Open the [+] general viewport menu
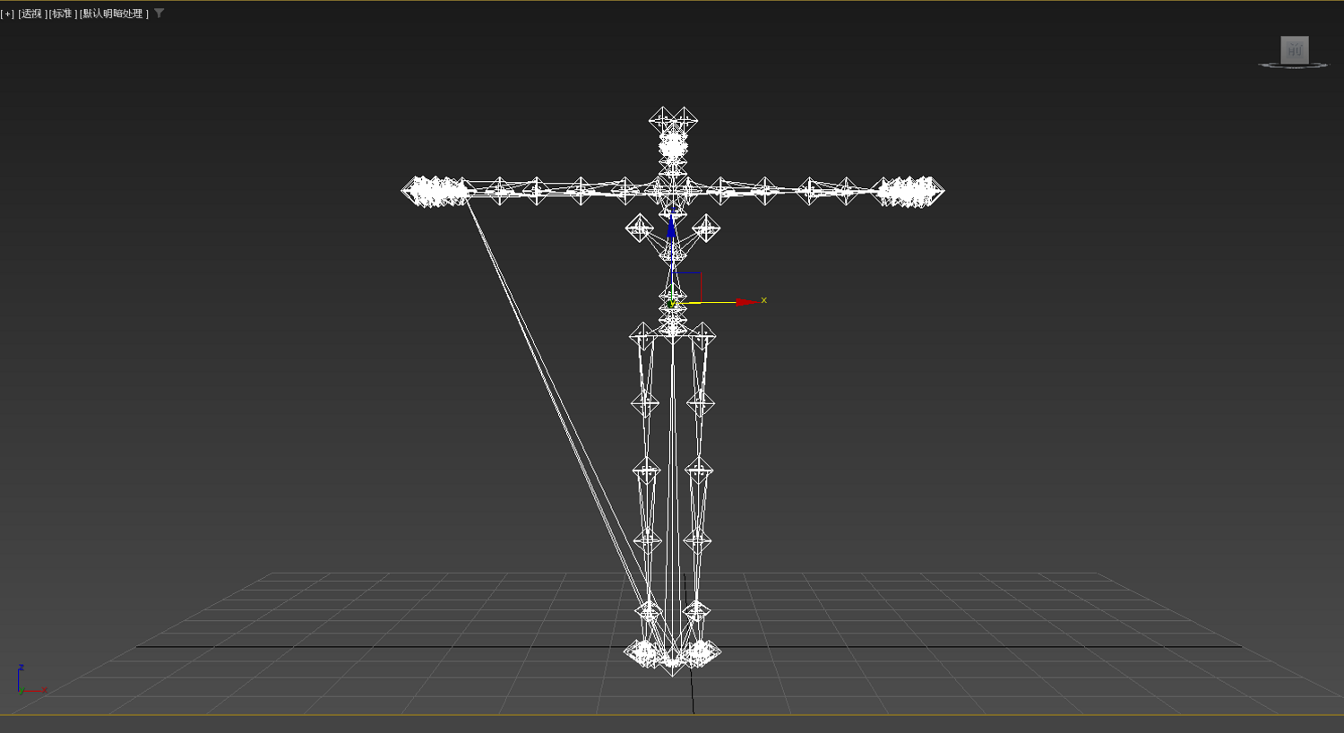This screenshot has height=733, width=1344. [x=7, y=13]
